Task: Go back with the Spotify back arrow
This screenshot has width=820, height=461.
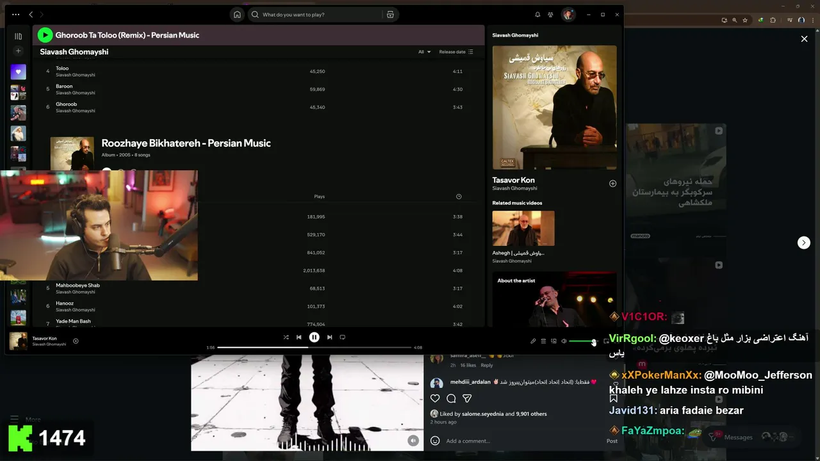Action: click(31, 14)
